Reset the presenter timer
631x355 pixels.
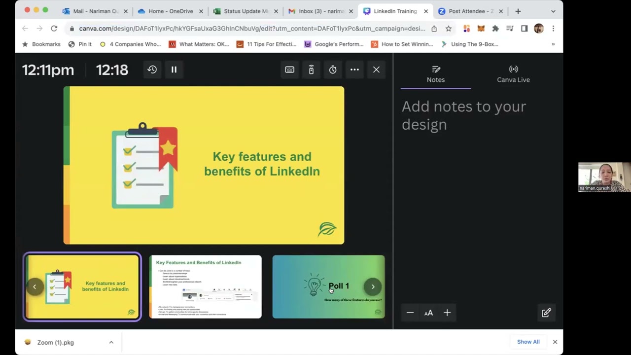pyautogui.click(x=152, y=70)
